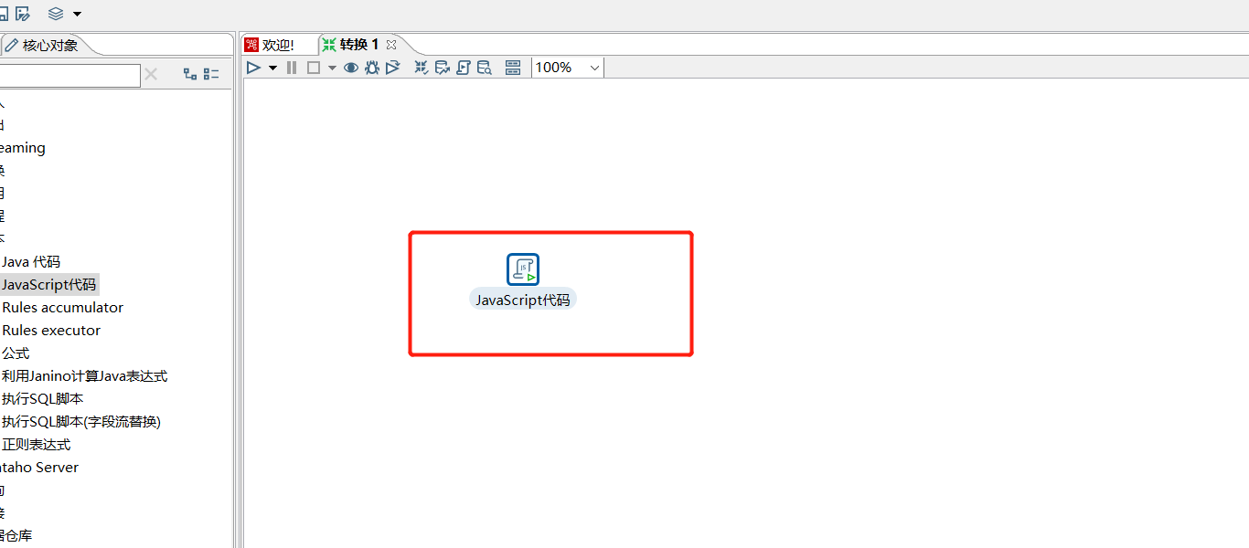
Task: Open the run options dropdown arrow
Action: 272,68
